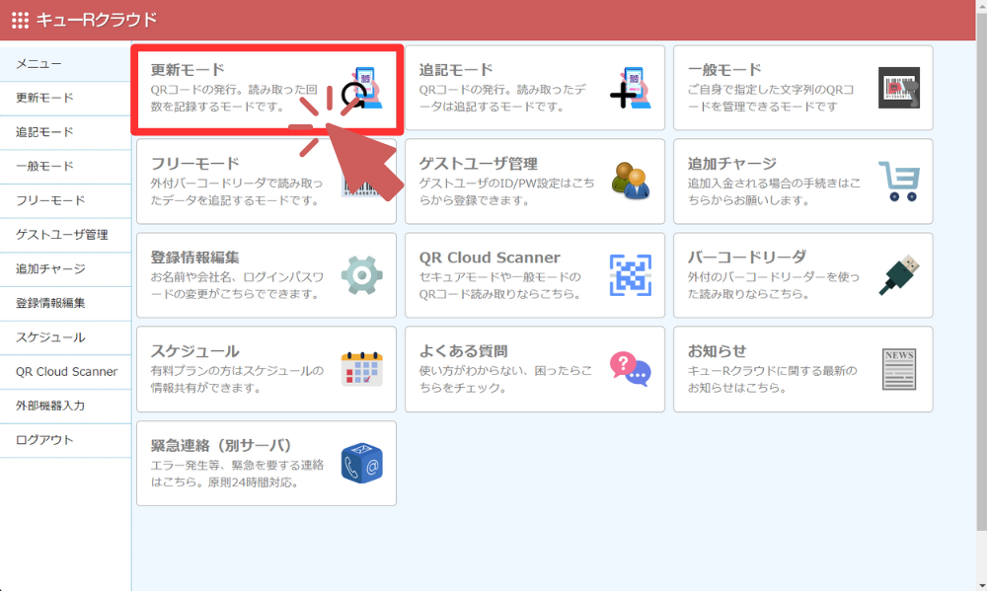The image size is (987, 592).
Task: Click description text 使い方がわからない、困ったらこ
Action: 505,371
